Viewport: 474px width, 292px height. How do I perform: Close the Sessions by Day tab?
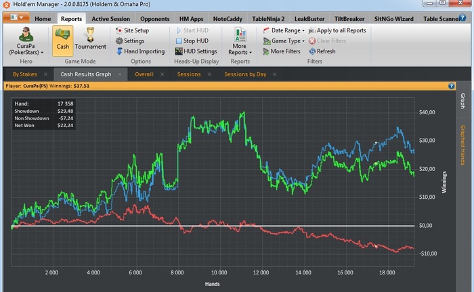pos(274,74)
